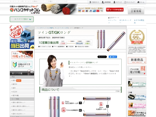Select 電子印鑑 in sidebar
Screen dimensions: 156x117
point(22,96)
